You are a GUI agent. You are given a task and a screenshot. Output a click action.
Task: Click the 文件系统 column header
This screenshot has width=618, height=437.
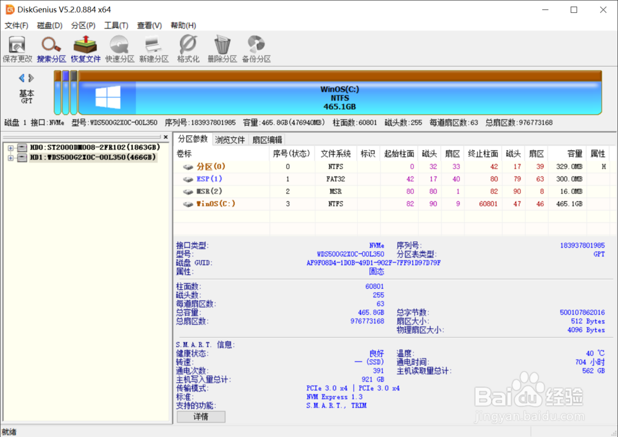click(336, 154)
